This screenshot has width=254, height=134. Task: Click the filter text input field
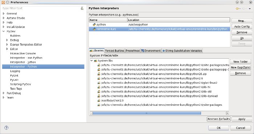[x=41, y=8]
